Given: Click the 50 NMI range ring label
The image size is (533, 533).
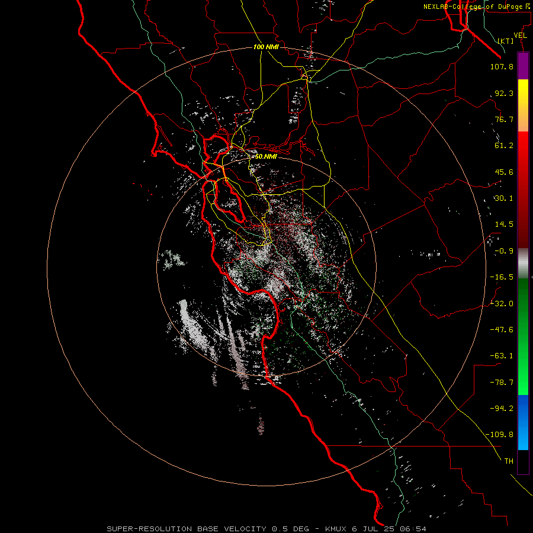Looking at the screenshot, I should 266,156.
